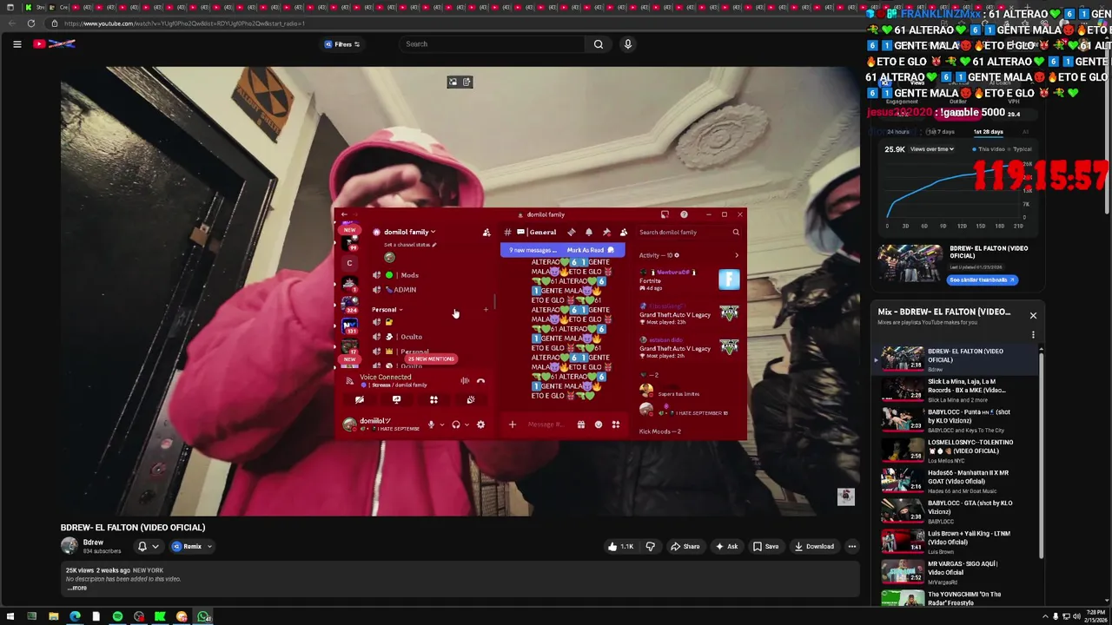Screen dimensions: 1112x625
Task: Click Mark As Read in Discord
Action: pos(590,250)
